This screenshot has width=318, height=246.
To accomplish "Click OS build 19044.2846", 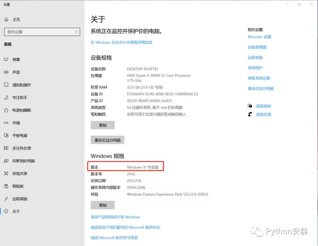I will coord(136,187).
